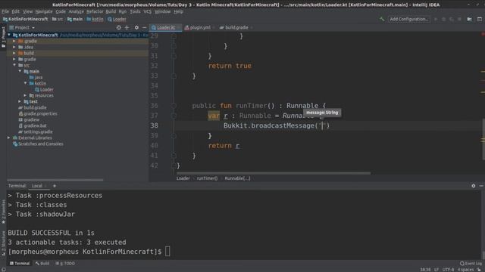Viewport: 485px width, 272px height.
Task: Select the Loader.kt editor tab
Action: coord(165,27)
